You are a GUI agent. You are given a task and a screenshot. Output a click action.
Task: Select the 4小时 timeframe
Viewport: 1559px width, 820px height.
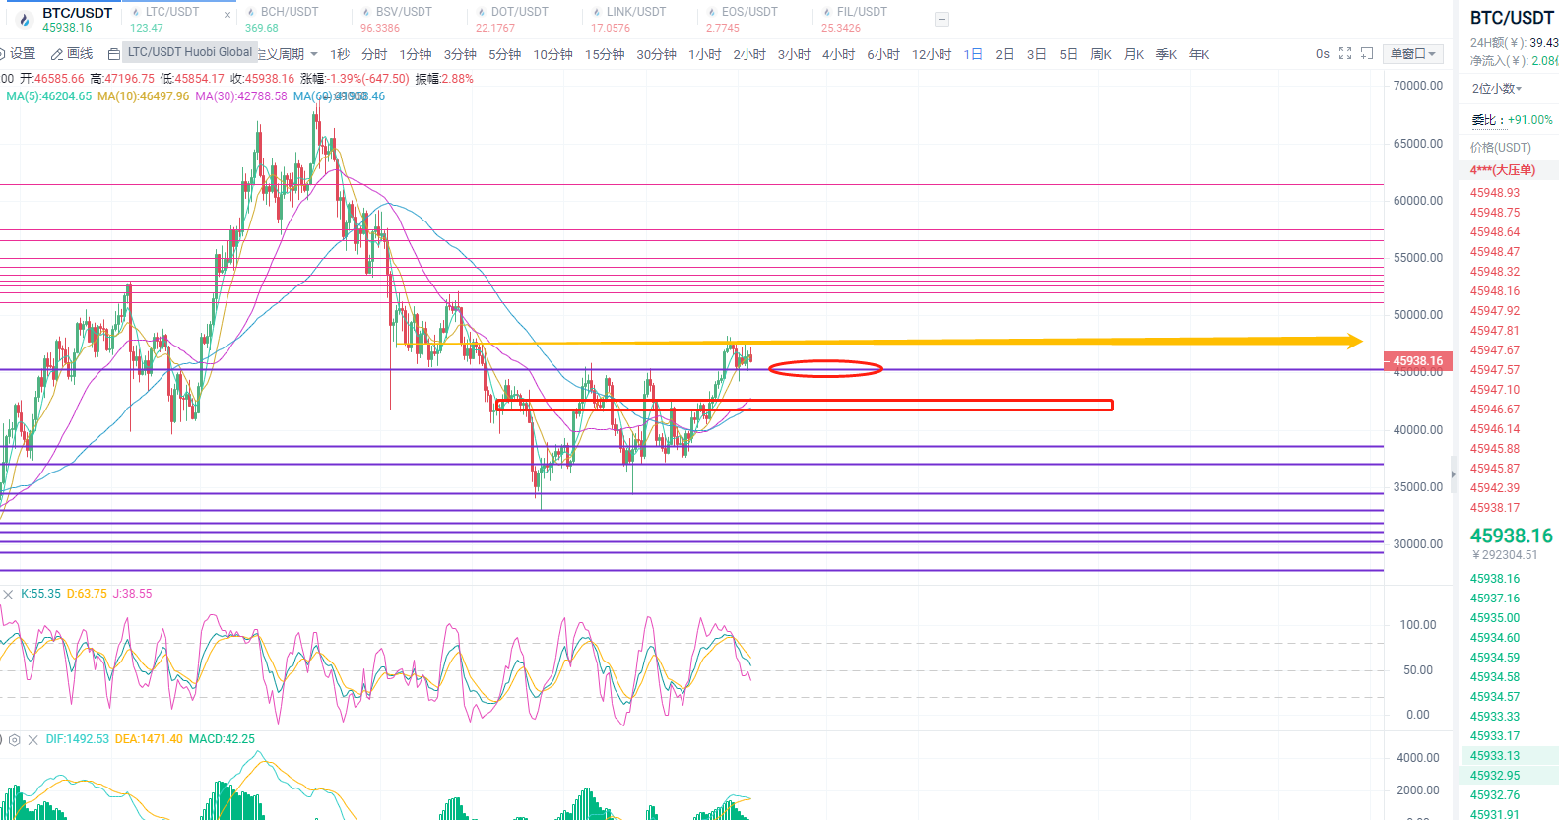click(x=839, y=54)
